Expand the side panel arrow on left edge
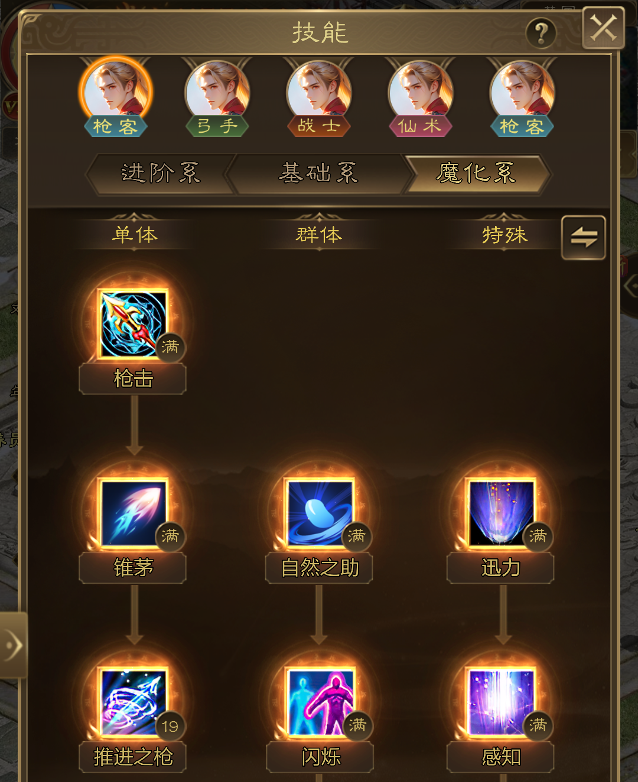This screenshot has width=638, height=782. [13, 645]
